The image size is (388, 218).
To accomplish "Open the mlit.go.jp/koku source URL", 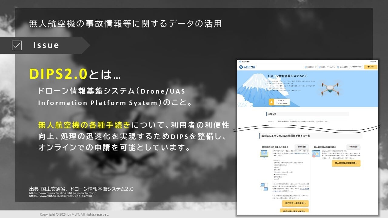I will coord(60,196).
